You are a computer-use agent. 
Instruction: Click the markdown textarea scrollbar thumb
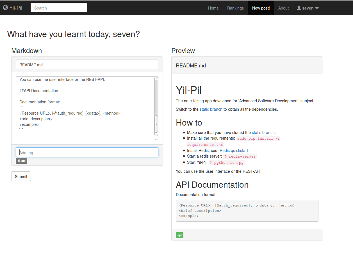pyautogui.click(x=156, y=124)
